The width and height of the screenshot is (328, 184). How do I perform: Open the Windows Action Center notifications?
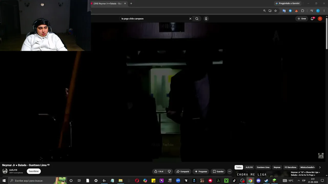[322, 181]
